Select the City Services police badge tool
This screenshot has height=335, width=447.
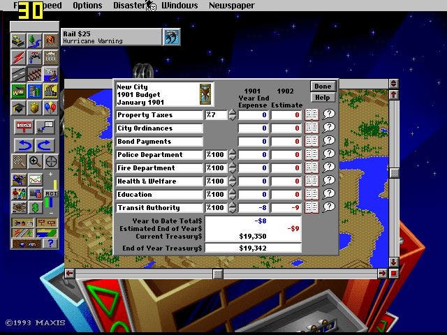tap(34, 107)
